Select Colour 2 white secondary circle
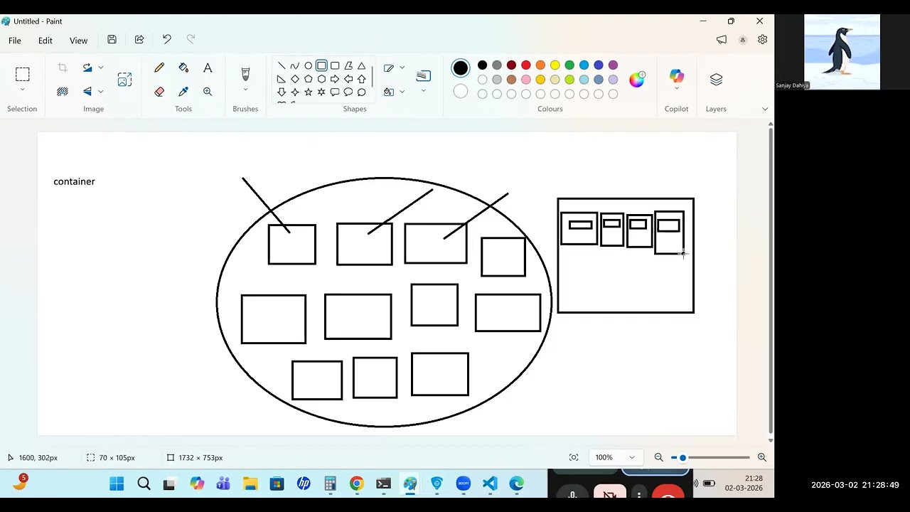 tap(461, 92)
